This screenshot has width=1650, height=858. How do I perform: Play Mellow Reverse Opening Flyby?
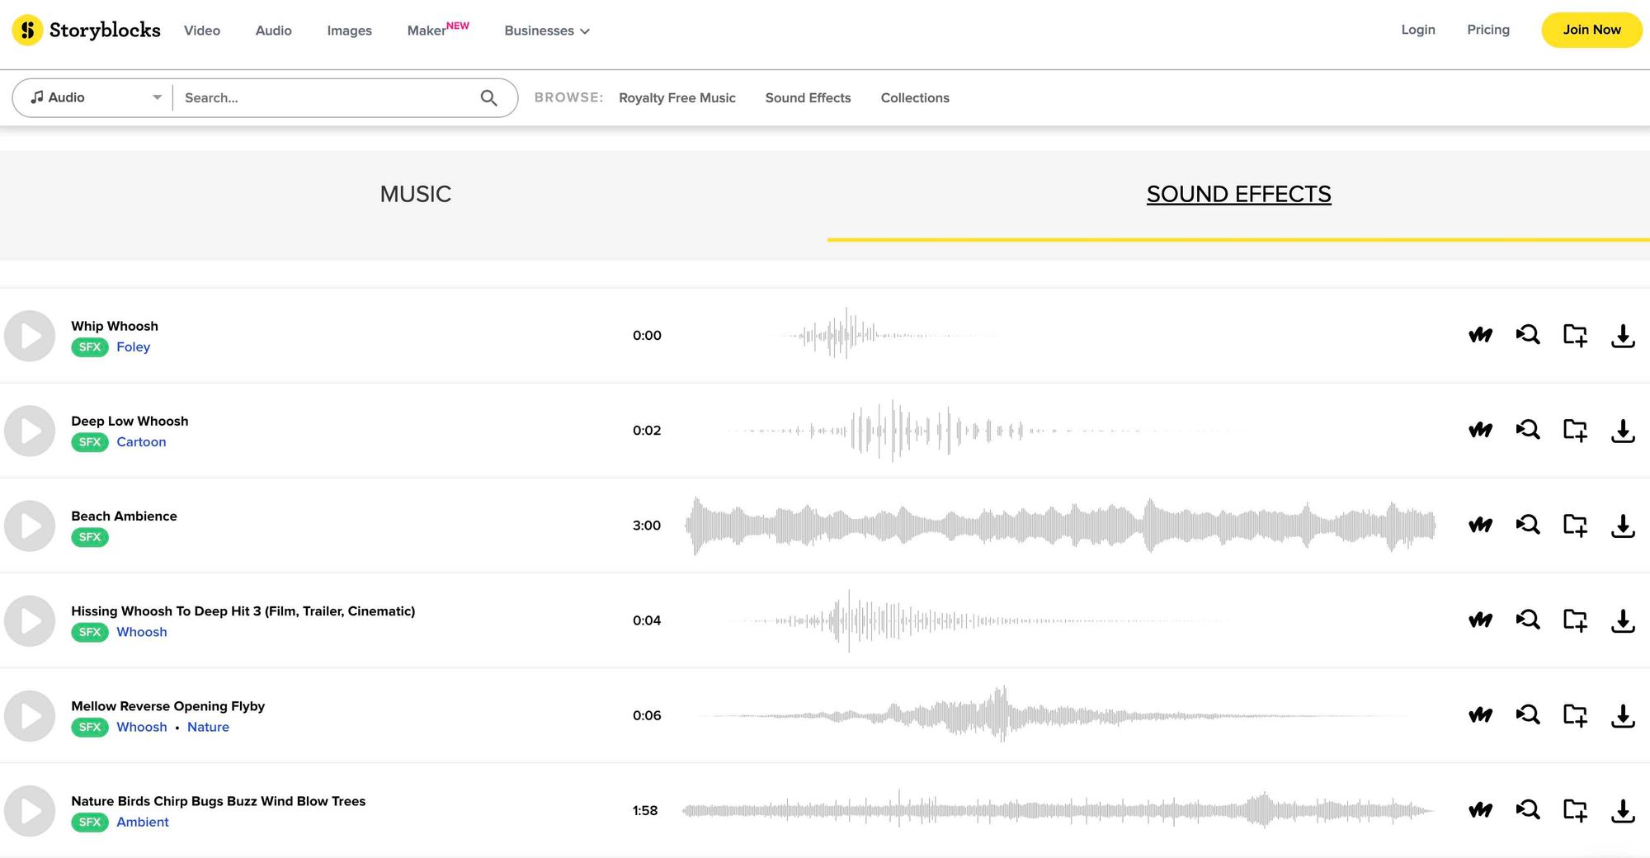point(30,715)
